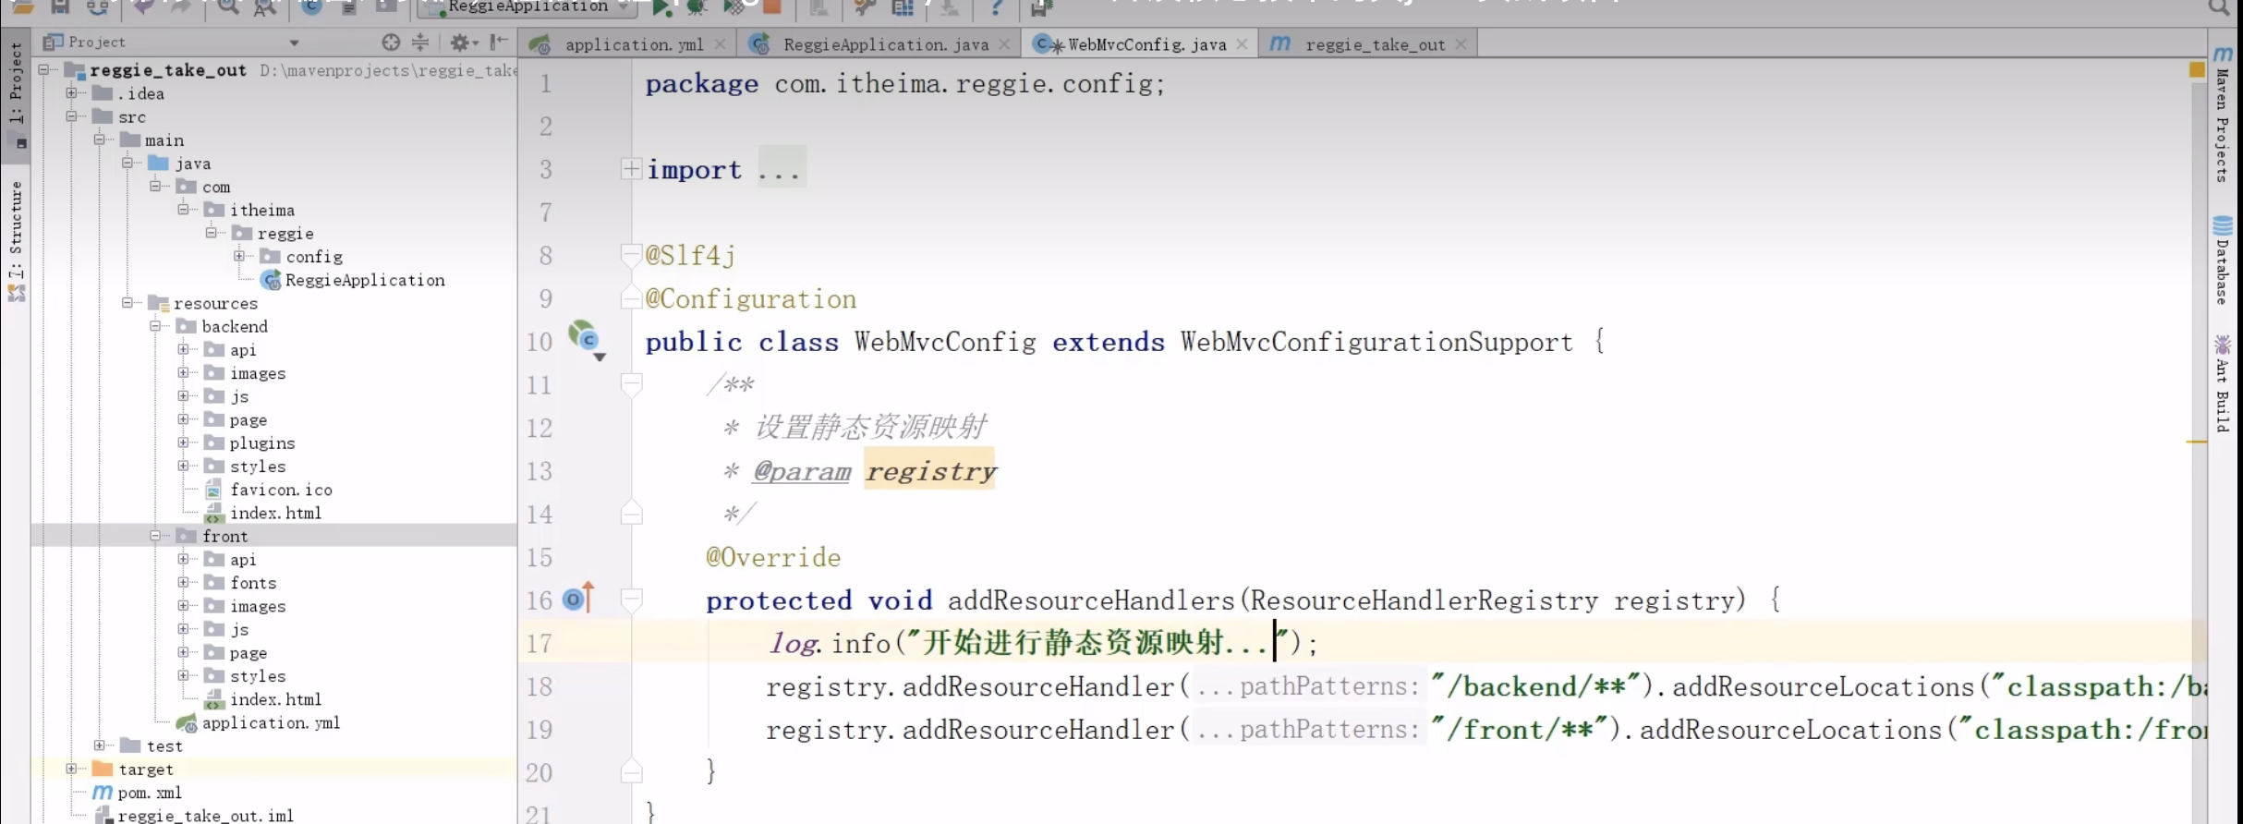The image size is (2243, 824).
Task: Collapse the annotation fold marker at line 8
Action: point(631,254)
